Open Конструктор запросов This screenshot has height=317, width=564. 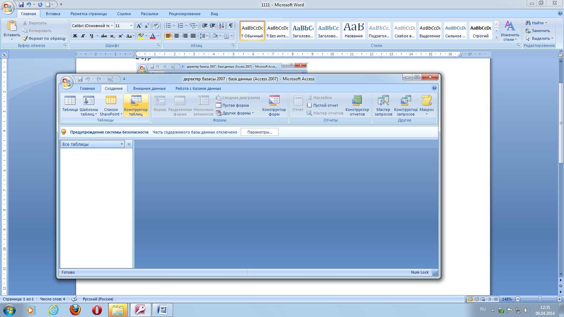point(406,105)
